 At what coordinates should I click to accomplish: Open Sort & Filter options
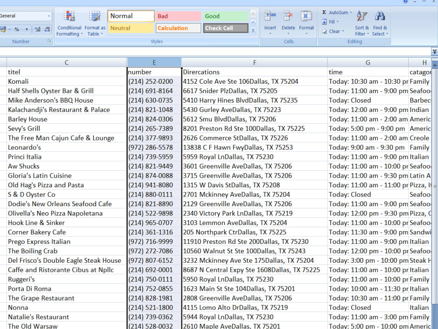362,24
